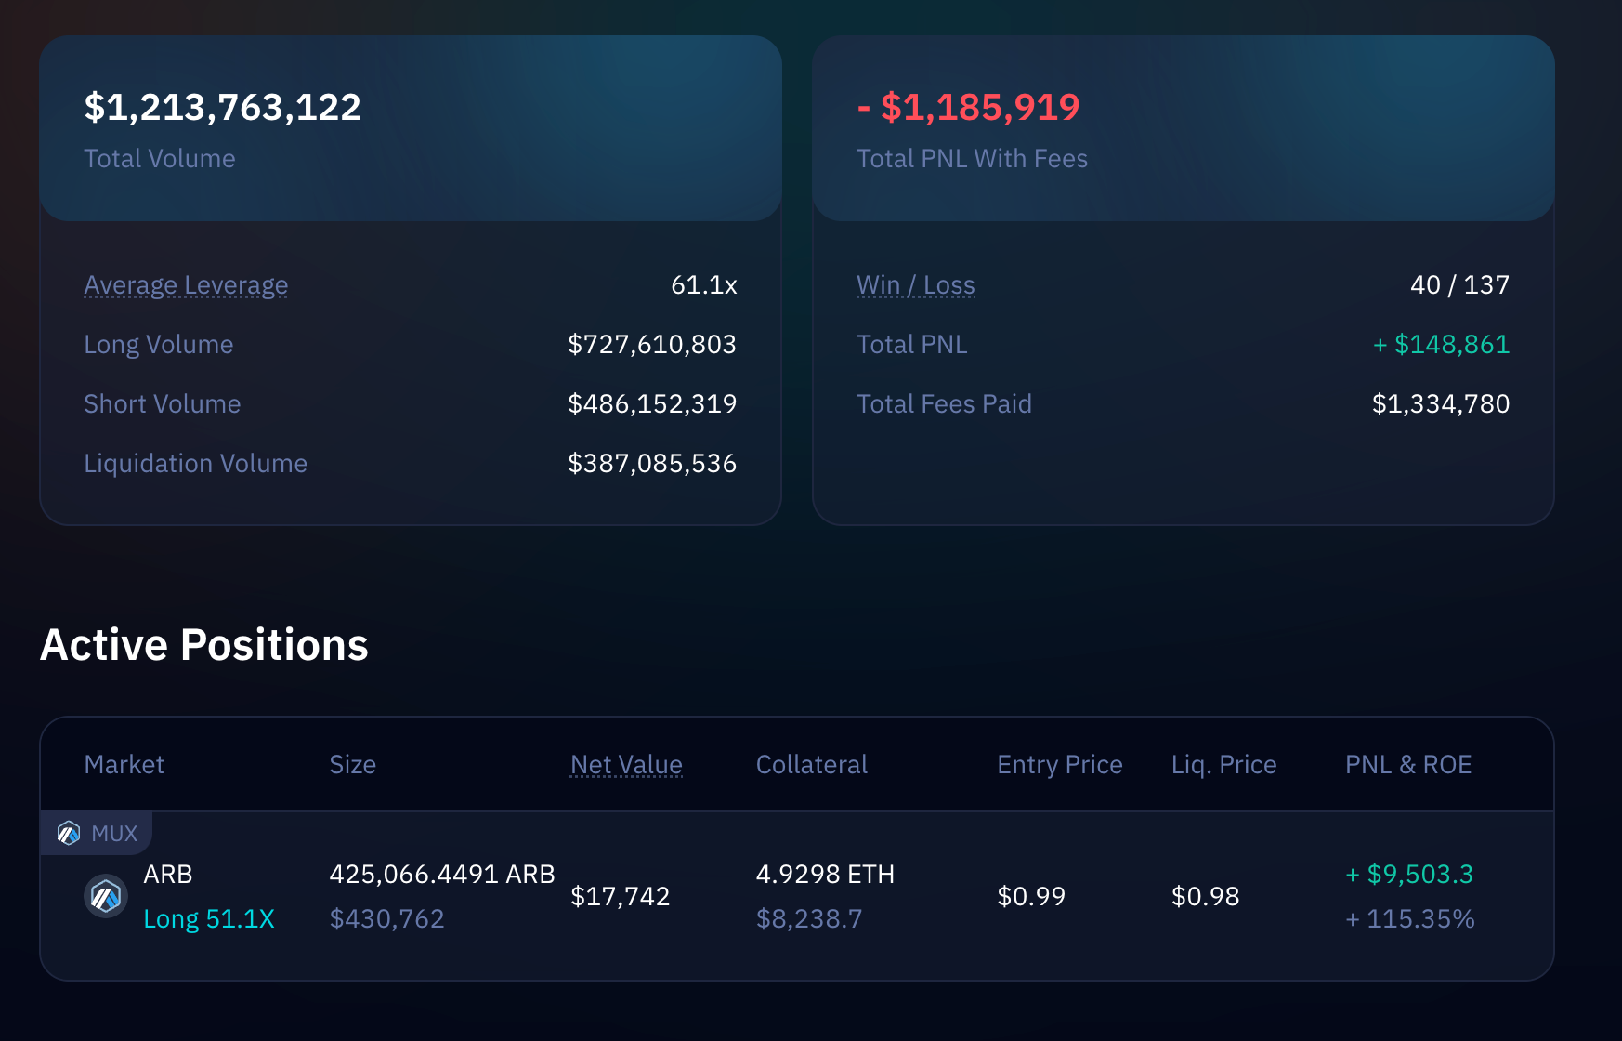Click the Net Value column header
Image resolution: width=1622 pixels, height=1041 pixels.
coord(626,764)
